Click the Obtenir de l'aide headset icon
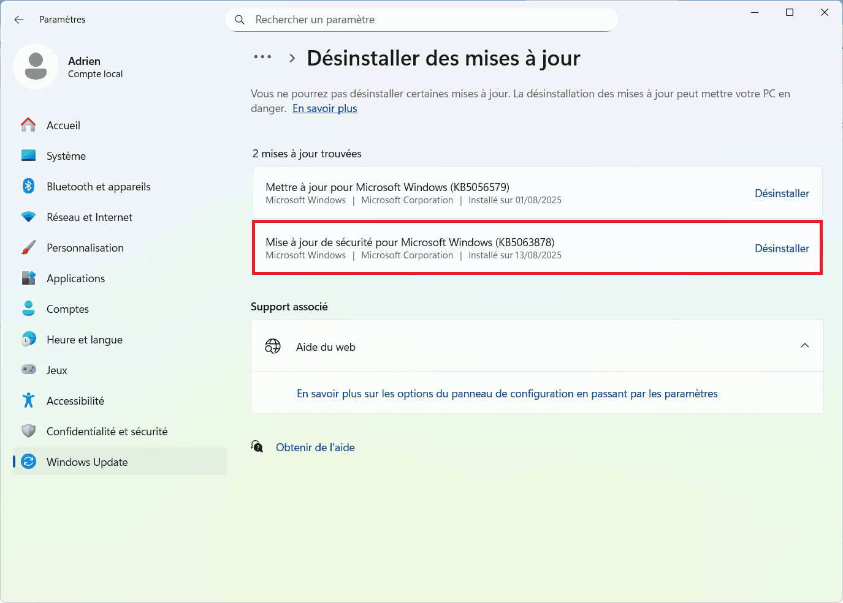The height and width of the screenshot is (603, 843). pos(257,447)
